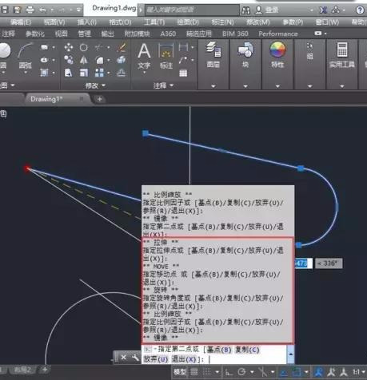The width and height of the screenshot is (367, 380).
Task: Click the Plot/Print icon in quick access toolbar
Action: (30, 10)
